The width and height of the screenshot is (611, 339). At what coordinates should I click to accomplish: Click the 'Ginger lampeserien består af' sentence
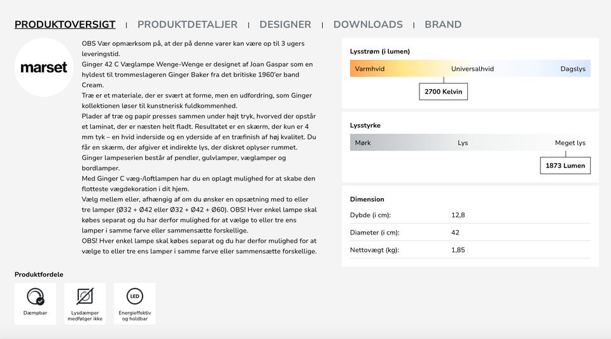click(x=183, y=163)
